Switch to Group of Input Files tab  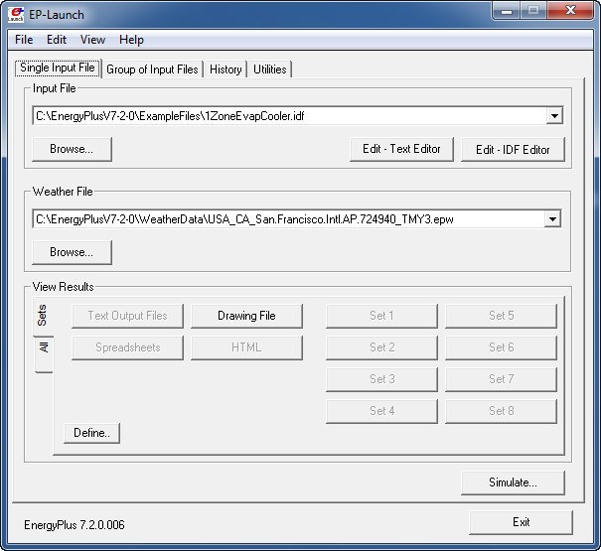[x=152, y=69]
